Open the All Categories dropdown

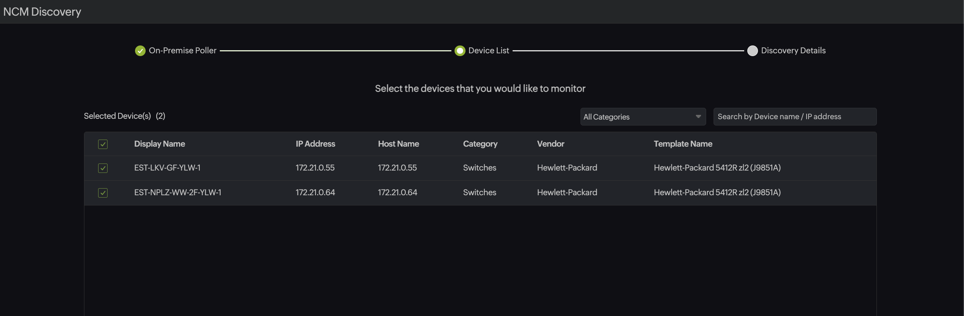pyautogui.click(x=638, y=117)
